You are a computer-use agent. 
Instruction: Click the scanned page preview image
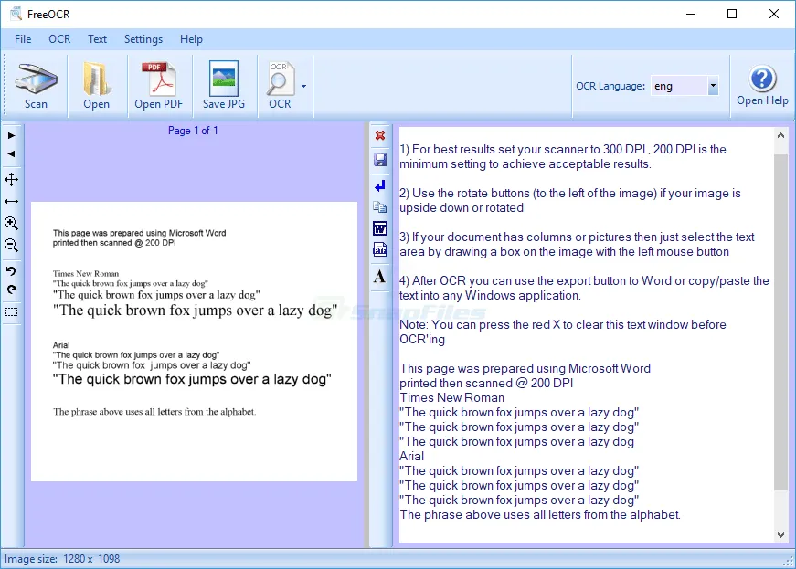coord(194,342)
